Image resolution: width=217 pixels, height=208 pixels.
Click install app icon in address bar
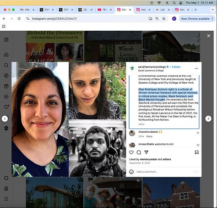[150, 18]
